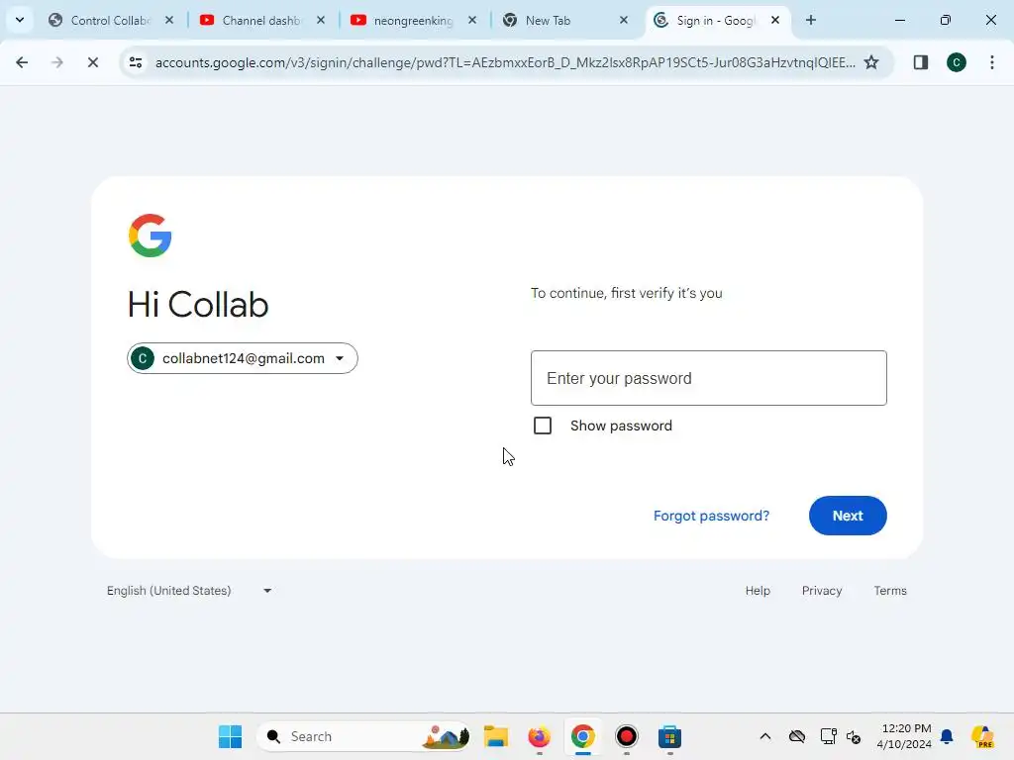Bookmark this page with the star icon

click(871, 62)
